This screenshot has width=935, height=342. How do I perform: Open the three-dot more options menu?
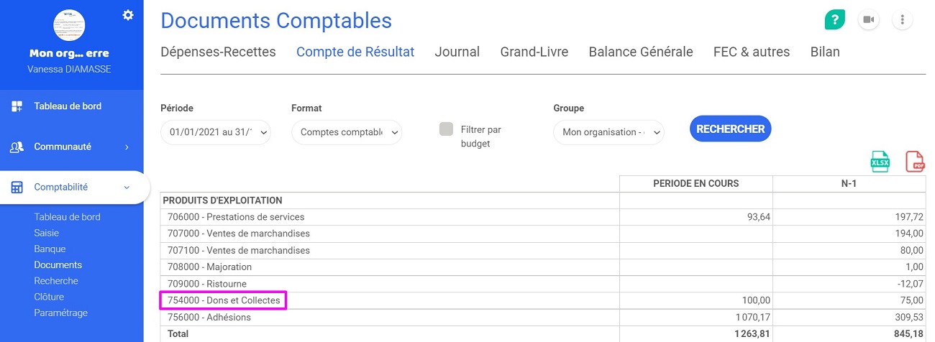(x=903, y=19)
